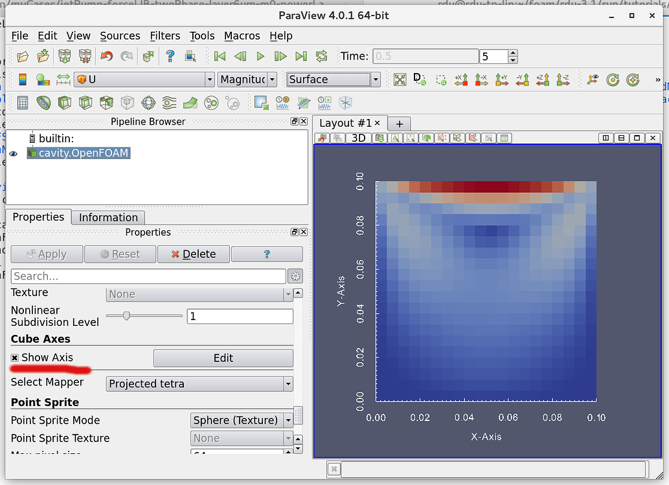Open the Filters menu
This screenshot has height=485, width=669.
[x=166, y=36]
